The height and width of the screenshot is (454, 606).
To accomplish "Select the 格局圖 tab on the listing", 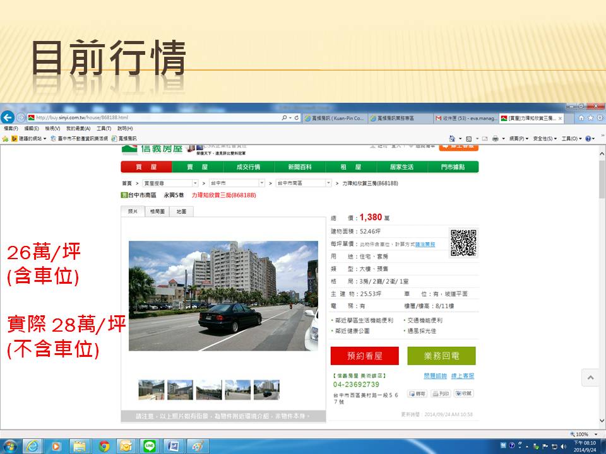I will [x=157, y=212].
